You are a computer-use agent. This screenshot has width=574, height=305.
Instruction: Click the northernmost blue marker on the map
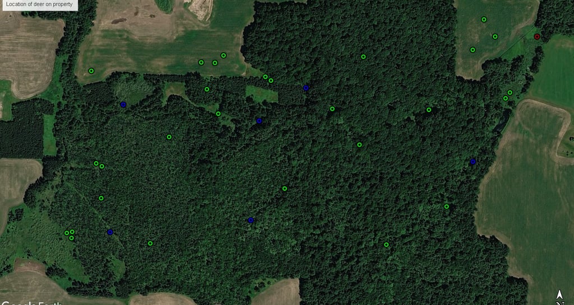(306, 88)
